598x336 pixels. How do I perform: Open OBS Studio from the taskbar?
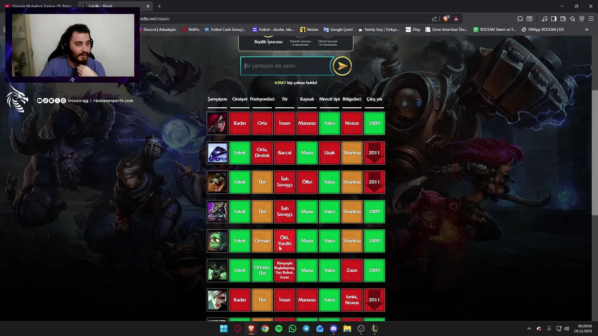point(361,329)
